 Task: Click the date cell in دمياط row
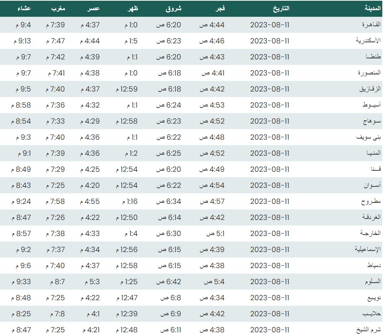[x=270, y=266]
